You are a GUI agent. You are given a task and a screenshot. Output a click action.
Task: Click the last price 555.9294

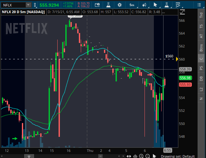click(x=49, y=5)
